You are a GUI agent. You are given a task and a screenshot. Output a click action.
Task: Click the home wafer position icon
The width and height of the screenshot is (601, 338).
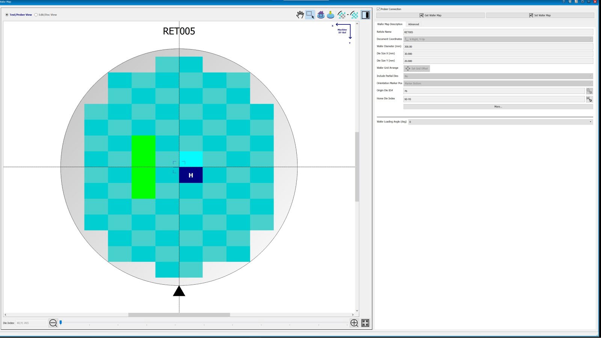click(321, 14)
